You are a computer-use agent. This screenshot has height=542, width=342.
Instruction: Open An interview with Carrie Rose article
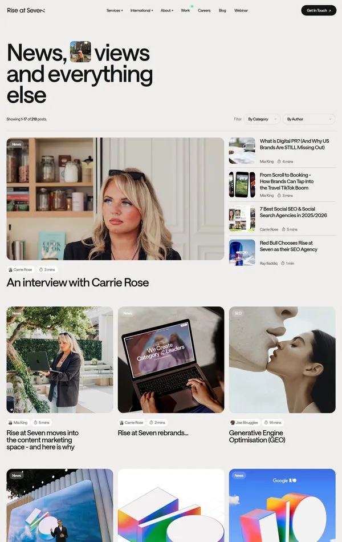78,283
